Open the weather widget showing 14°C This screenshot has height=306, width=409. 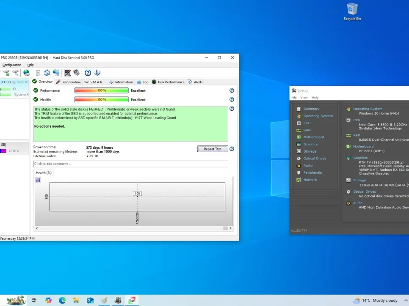click(x=375, y=300)
